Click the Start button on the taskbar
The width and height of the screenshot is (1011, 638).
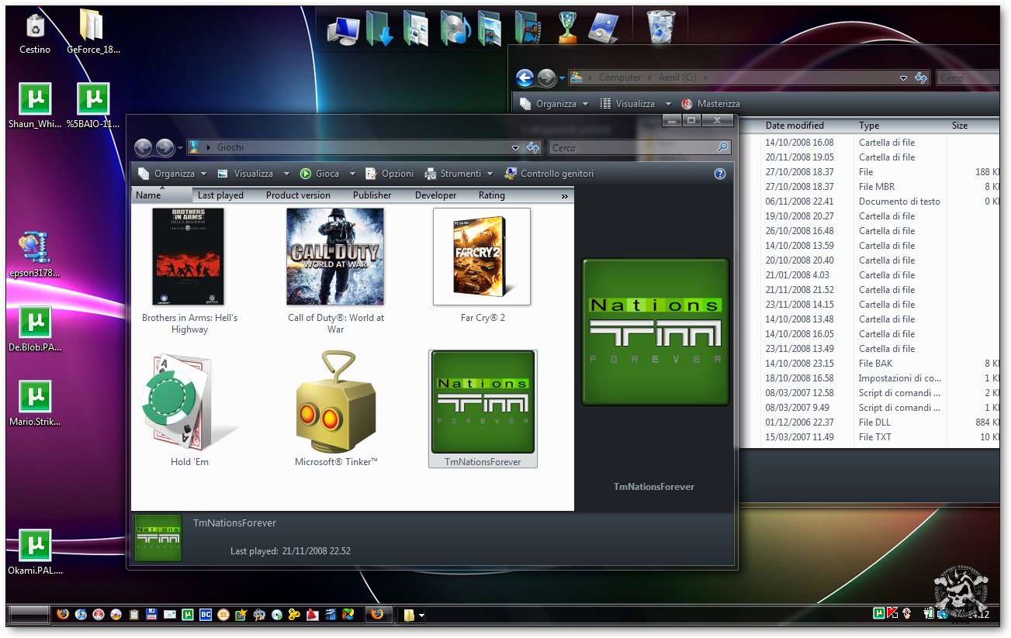point(29,616)
